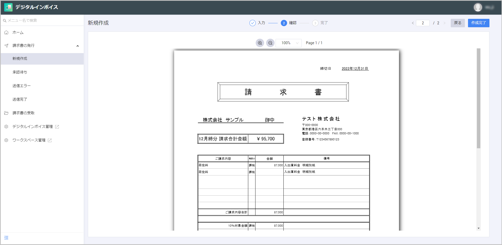Click the 入力 step checkmark indicator

pos(252,23)
